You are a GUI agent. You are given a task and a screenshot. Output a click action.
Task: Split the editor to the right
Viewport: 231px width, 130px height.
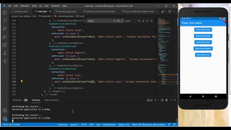(x=170, y=11)
